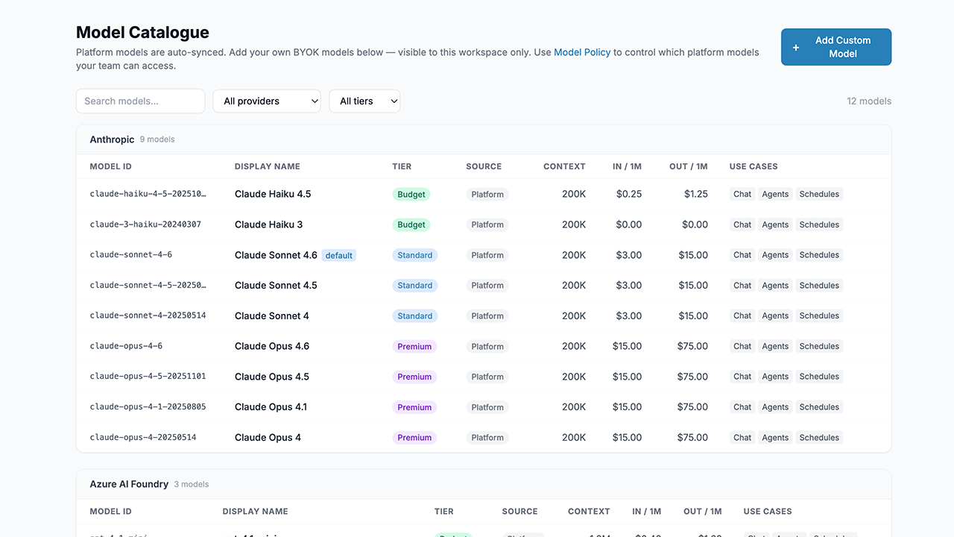
Task: Click the $1.25 output price for Claude Haiku 4.5
Action: point(696,194)
